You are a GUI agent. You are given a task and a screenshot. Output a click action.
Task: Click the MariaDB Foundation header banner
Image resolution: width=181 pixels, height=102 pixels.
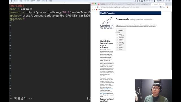[130, 13]
